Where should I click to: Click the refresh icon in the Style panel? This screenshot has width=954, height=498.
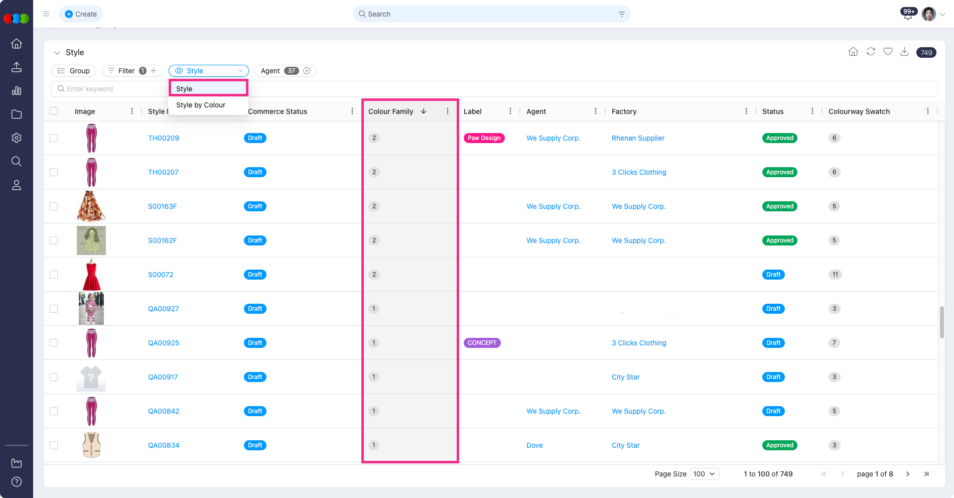[871, 52]
